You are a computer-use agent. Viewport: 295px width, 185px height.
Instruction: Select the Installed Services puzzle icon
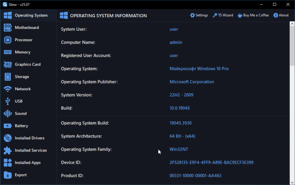(x=8, y=150)
